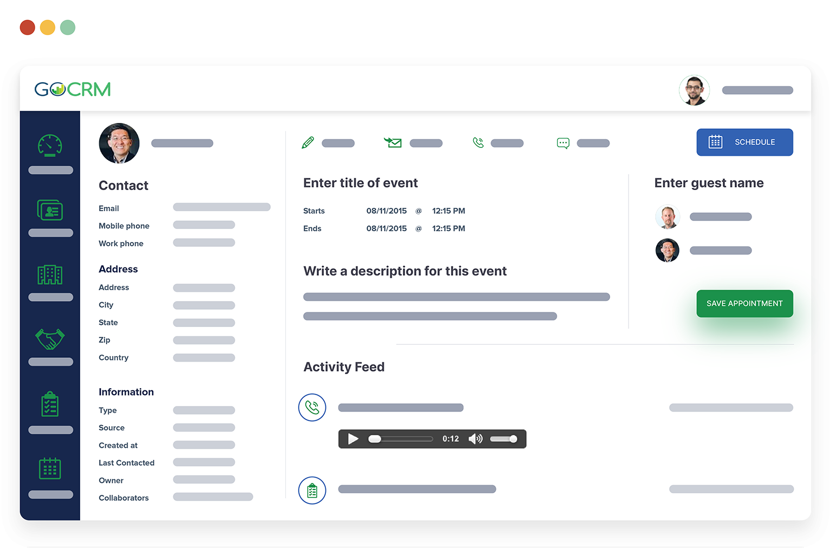Image resolution: width=830 pixels, height=549 pixels.
Task: Click the GoCRM logo
Action: click(x=73, y=89)
